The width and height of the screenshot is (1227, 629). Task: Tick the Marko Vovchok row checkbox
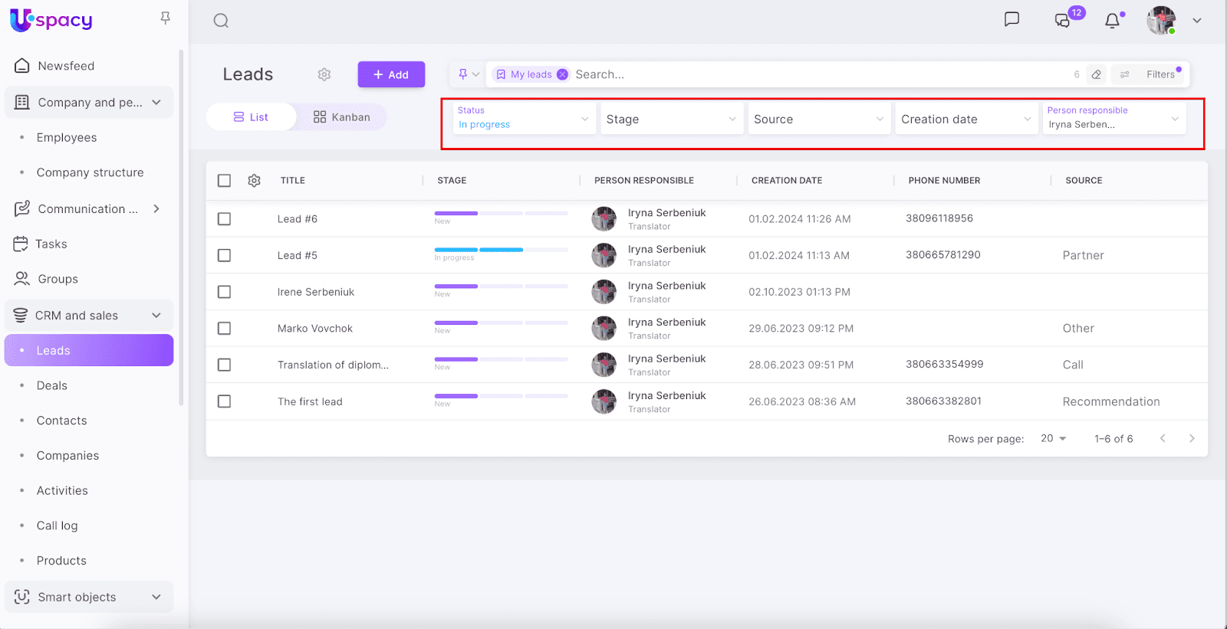tap(224, 329)
